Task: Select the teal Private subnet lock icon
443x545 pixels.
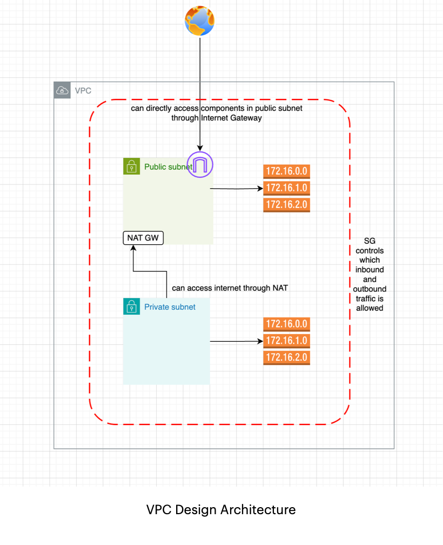Action: click(x=132, y=306)
